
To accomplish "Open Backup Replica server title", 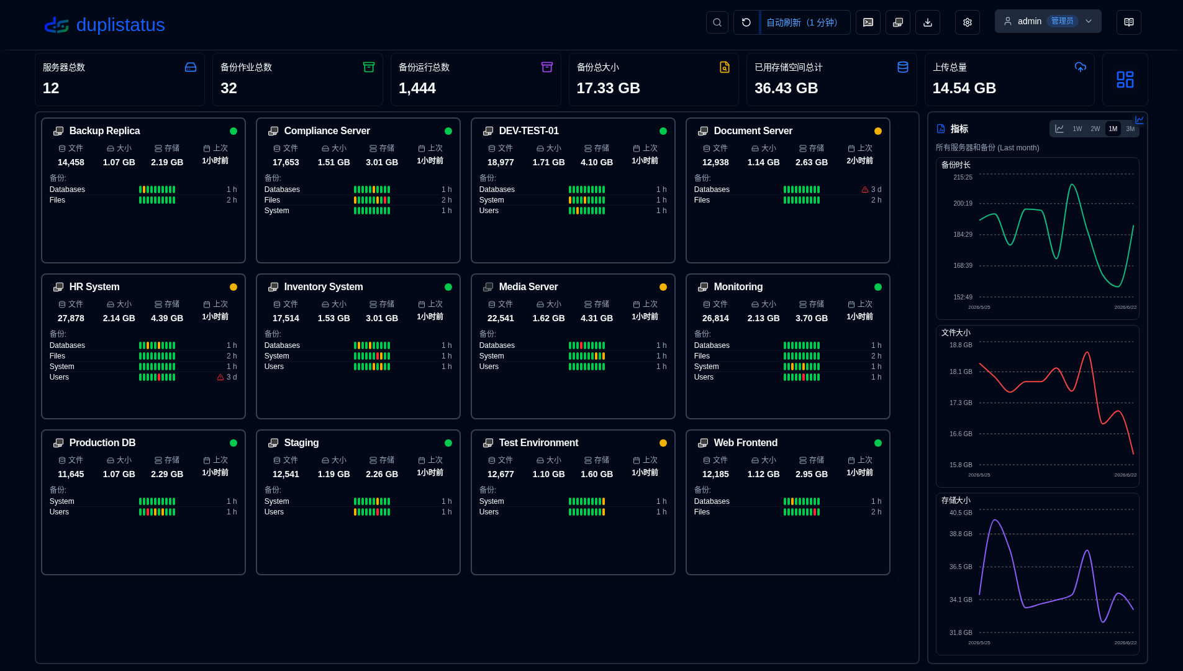I will pyautogui.click(x=104, y=131).
